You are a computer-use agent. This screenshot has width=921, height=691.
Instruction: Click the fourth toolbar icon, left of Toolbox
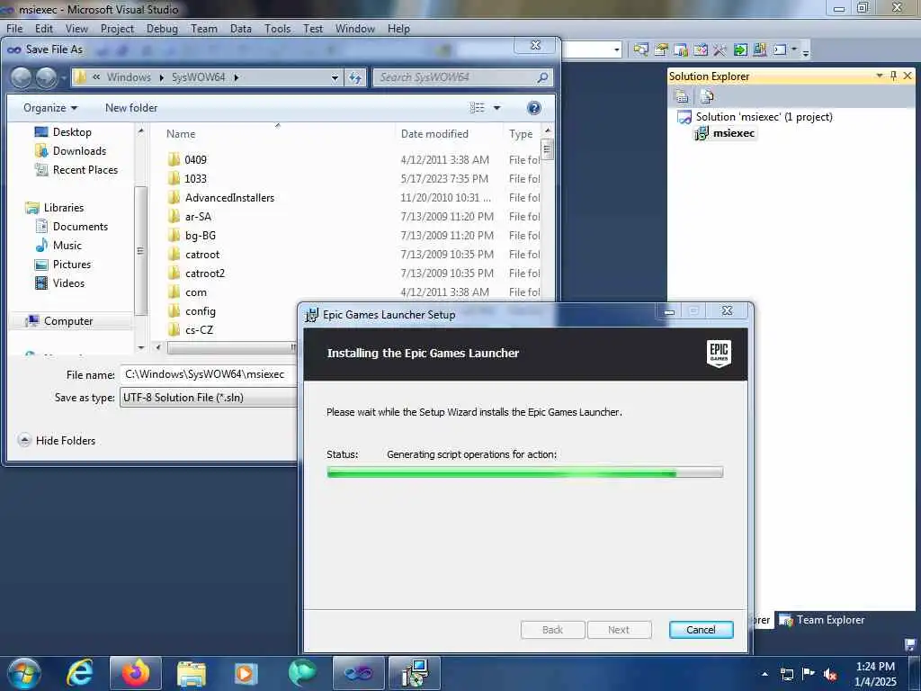(x=700, y=50)
